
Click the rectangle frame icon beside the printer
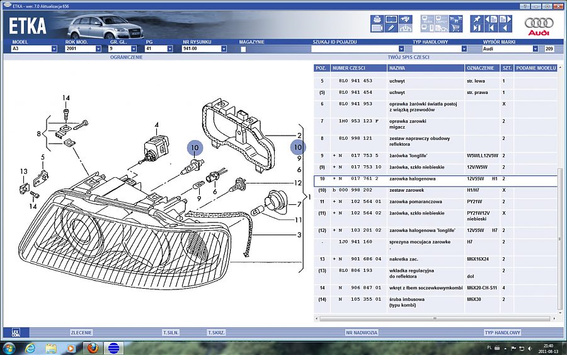point(391,19)
